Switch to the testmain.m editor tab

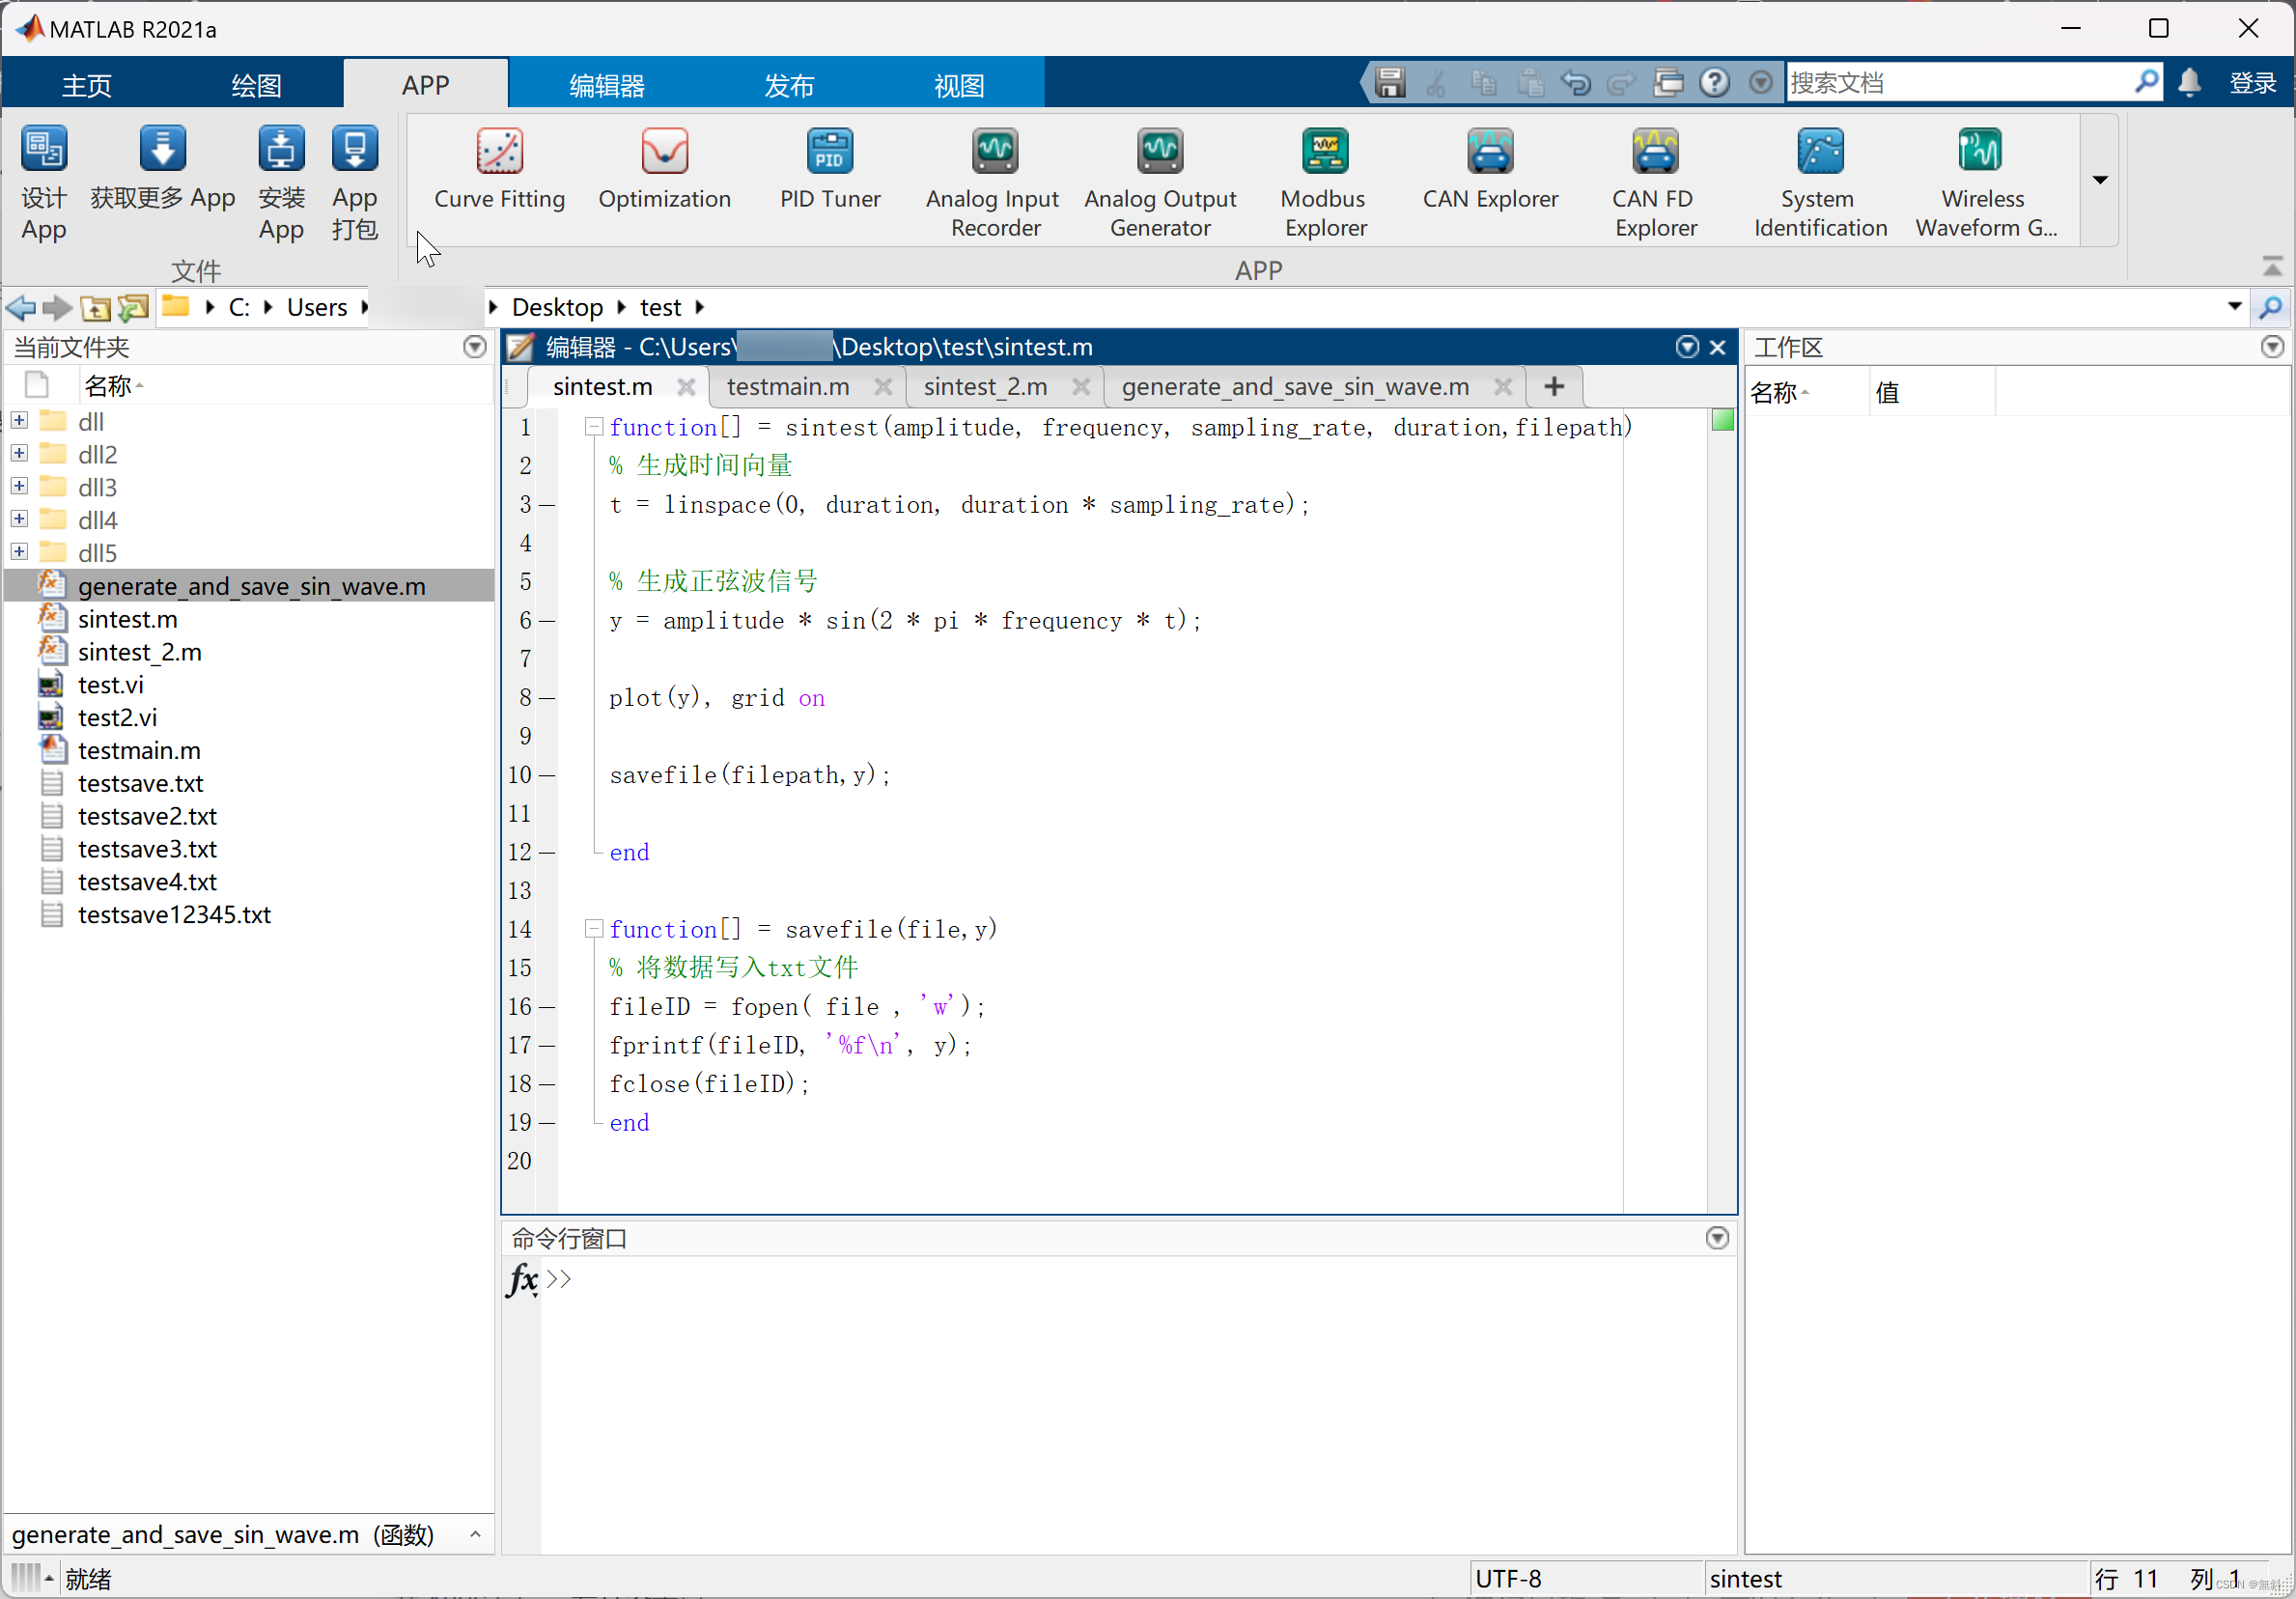point(788,386)
